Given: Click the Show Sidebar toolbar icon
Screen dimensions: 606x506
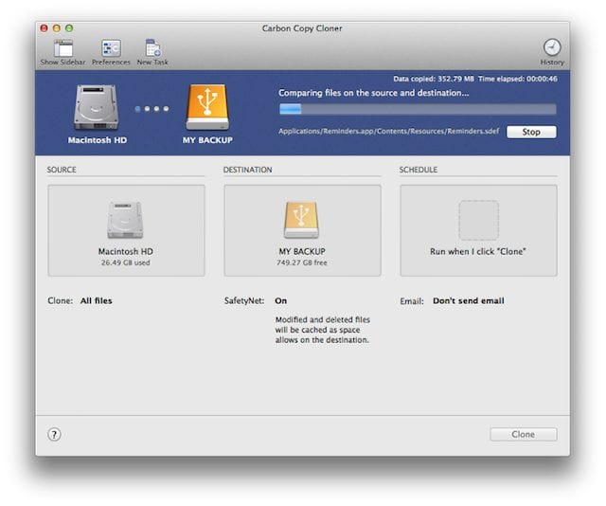Looking at the screenshot, I should (x=62, y=48).
